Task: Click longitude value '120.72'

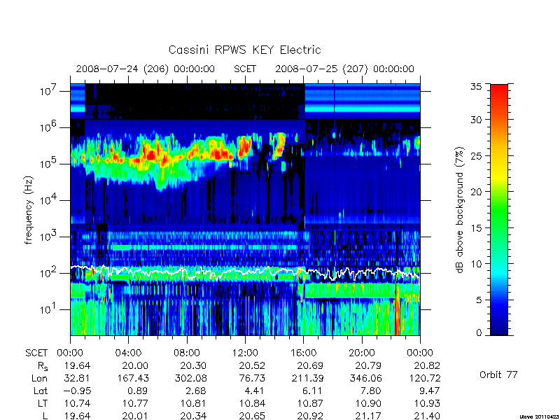Action: pos(423,378)
